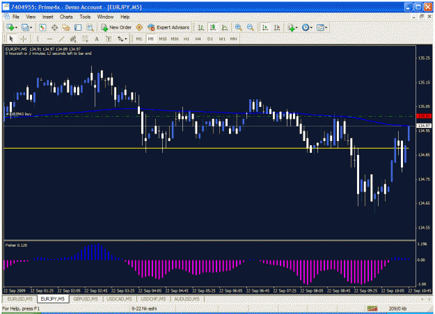435x314 pixels.
Task: Open the File menu
Action: [16, 17]
